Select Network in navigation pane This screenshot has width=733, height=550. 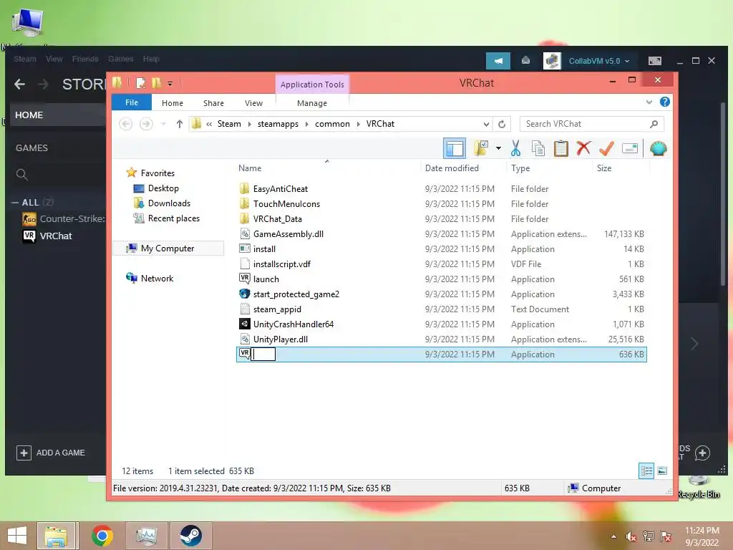click(157, 279)
